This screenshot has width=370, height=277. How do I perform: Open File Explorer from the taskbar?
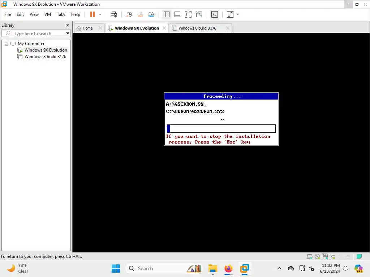pyautogui.click(x=212, y=268)
